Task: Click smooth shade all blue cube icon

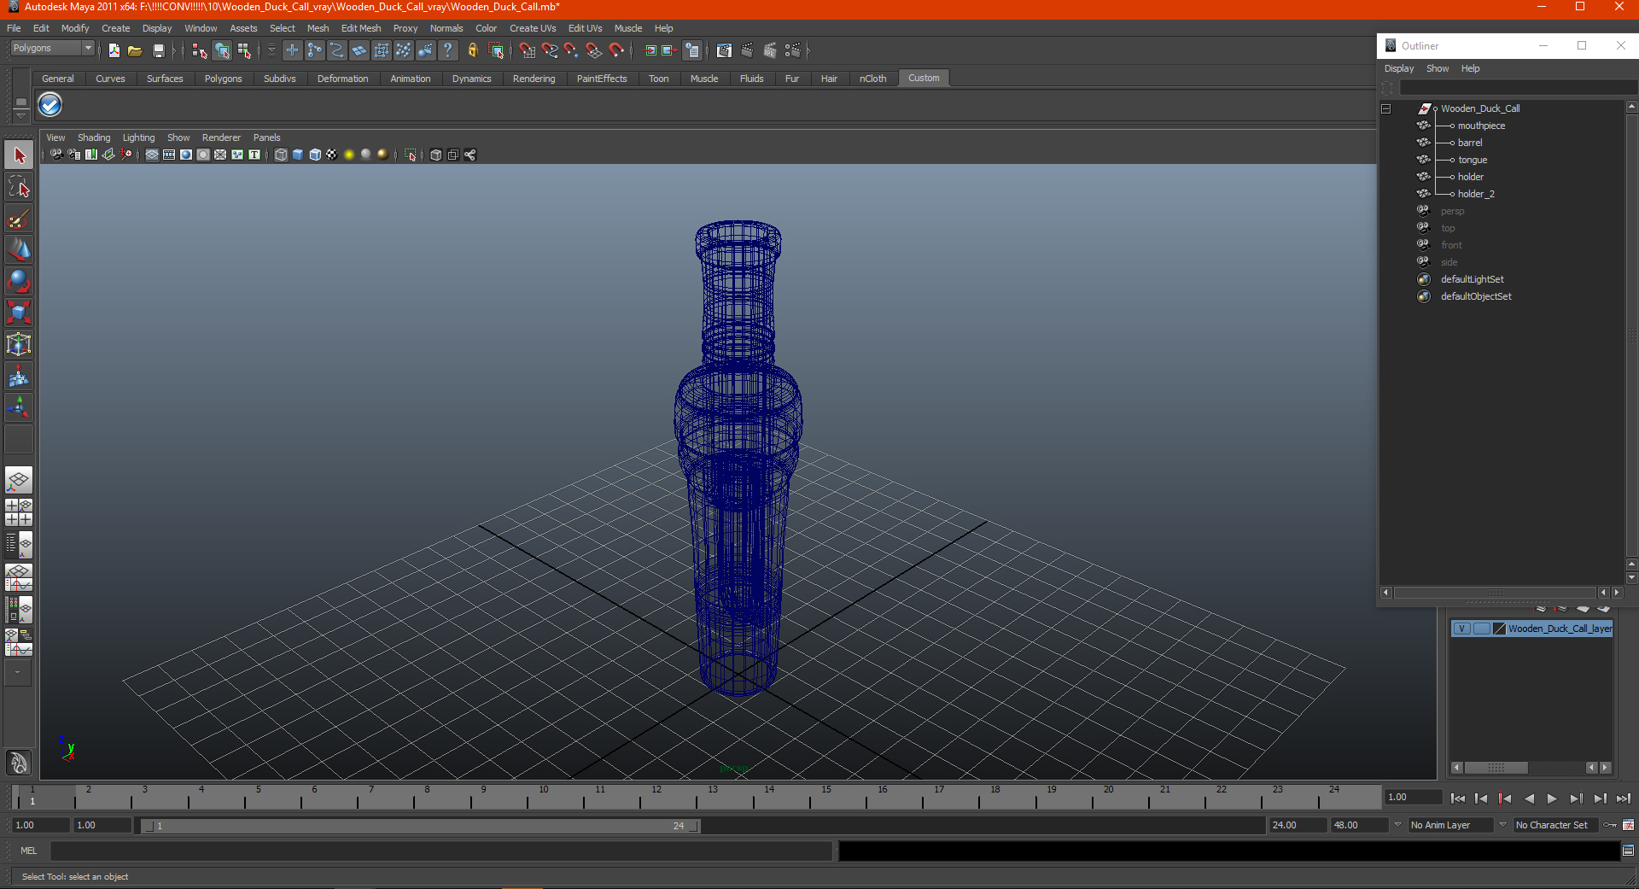Action: point(298,155)
